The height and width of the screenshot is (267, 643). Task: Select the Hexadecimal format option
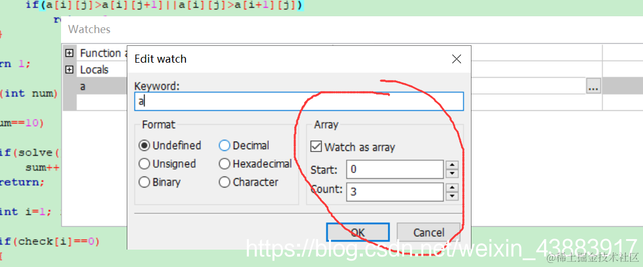255,164
